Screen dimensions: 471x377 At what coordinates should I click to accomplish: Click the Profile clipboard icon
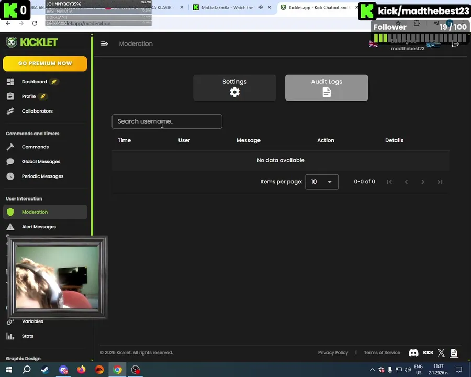pyautogui.click(x=10, y=96)
